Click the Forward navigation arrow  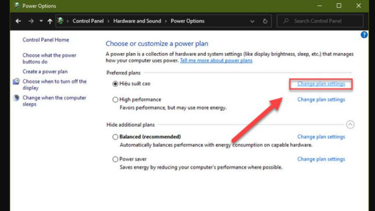click(31, 21)
